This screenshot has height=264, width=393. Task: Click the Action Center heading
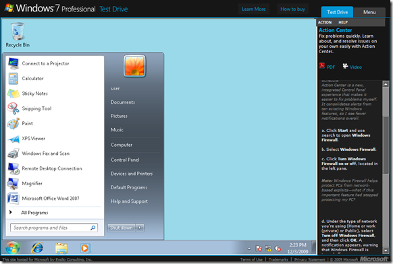[336, 30]
